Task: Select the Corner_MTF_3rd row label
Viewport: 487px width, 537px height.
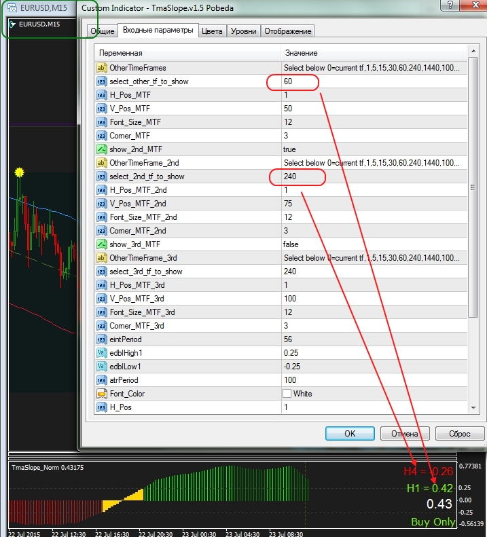Action: [137, 326]
